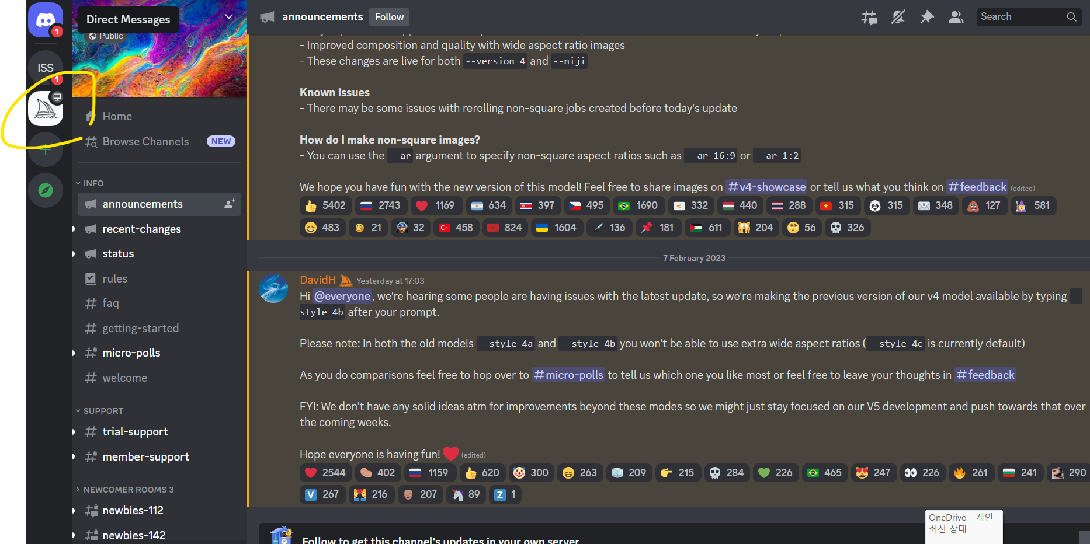
Task: Collapse the SUPPORT category
Action: click(x=99, y=411)
